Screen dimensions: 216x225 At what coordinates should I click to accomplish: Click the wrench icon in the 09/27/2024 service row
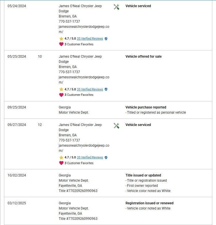(116, 126)
